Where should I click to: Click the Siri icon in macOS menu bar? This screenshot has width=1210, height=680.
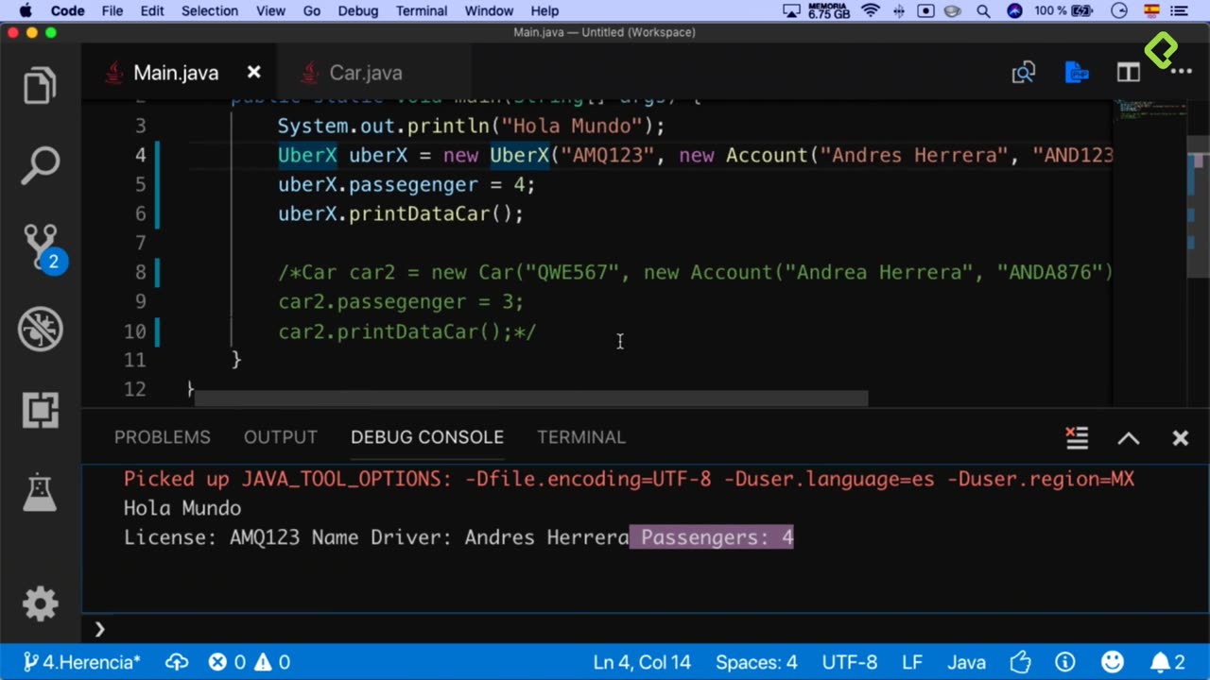pos(1014,11)
